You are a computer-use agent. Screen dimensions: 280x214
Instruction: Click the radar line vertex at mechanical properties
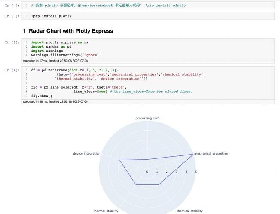(x=193, y=154)
